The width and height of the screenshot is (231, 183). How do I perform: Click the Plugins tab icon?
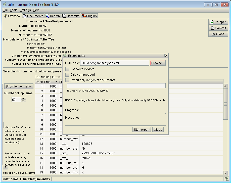[84, 16]
